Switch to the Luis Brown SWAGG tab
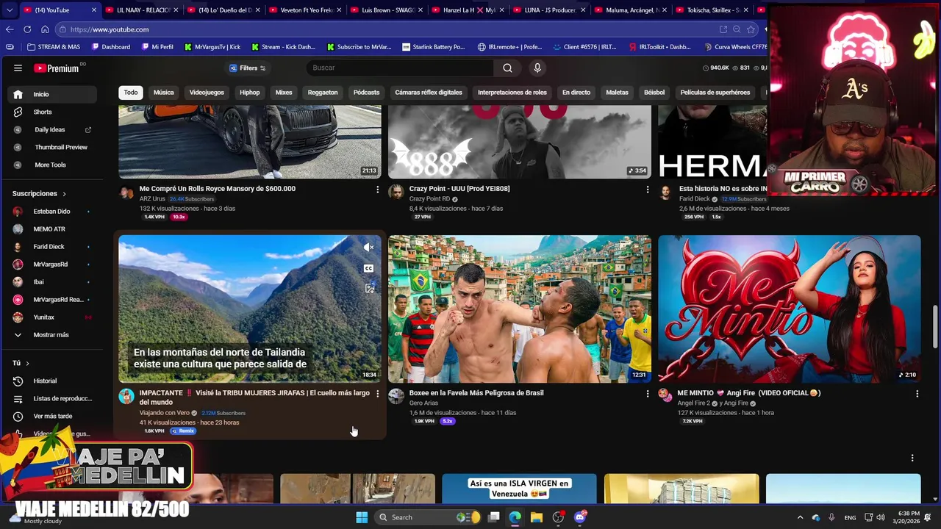Screen dimensions: 941x529 tap(387, 10)
